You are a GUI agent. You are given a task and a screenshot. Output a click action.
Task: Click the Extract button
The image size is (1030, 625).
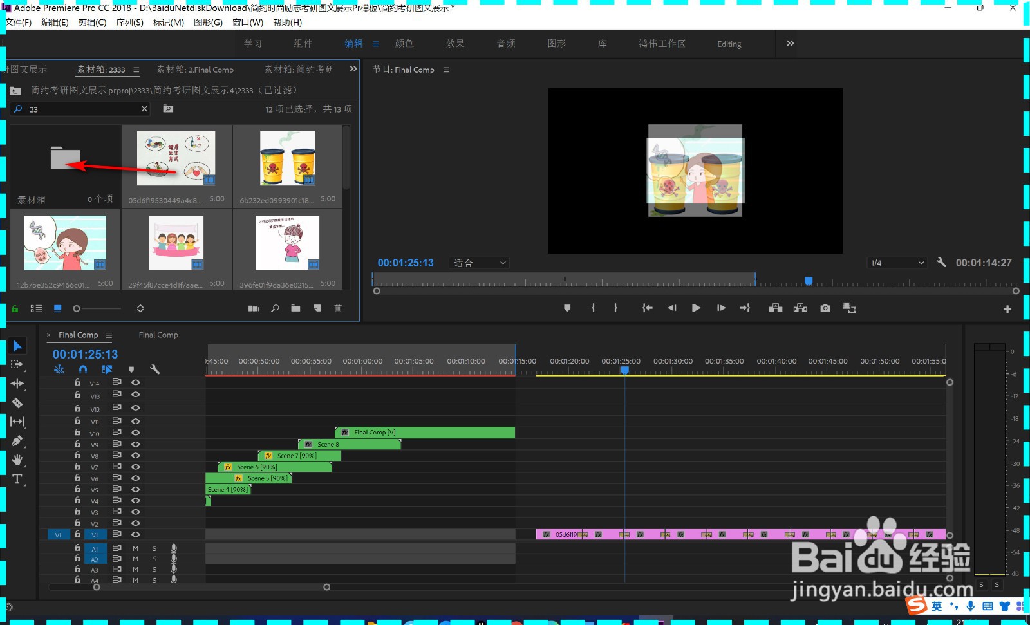tap(800, 308)
